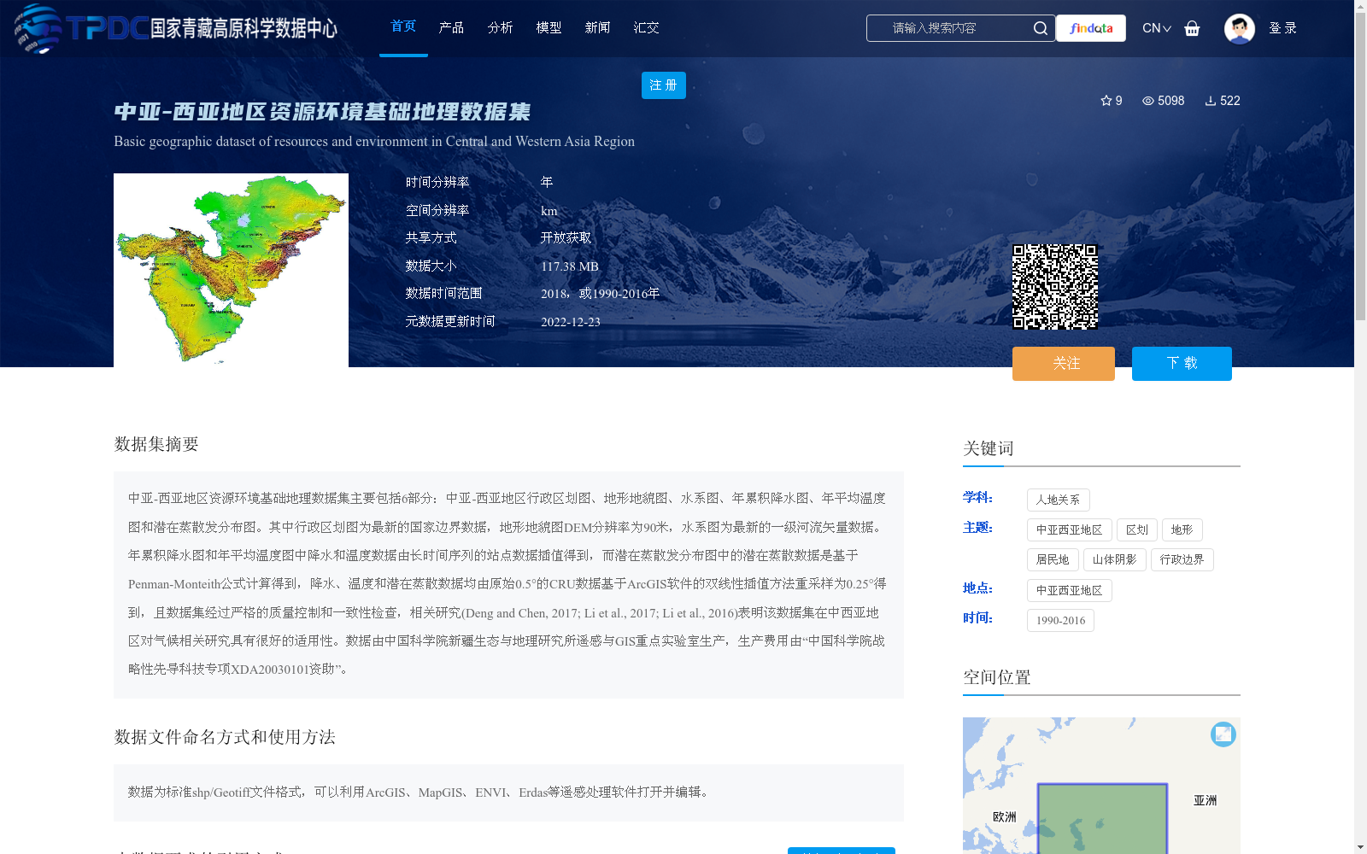The image size is (1367, 854).
Task: Toggle the map fullscreen expand control
Action: [x=1223, y=734]
